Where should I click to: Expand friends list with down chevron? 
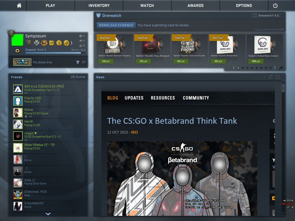tap(48, 214)
